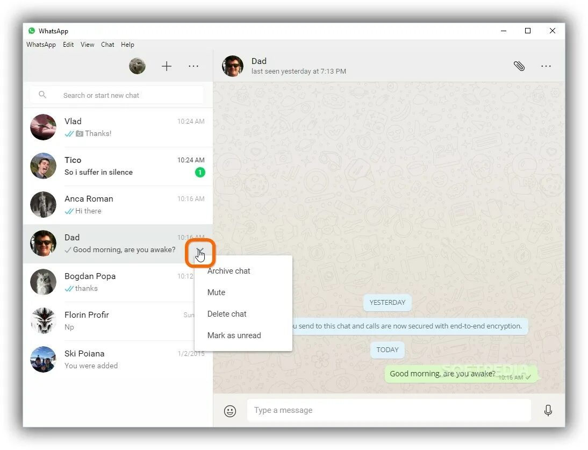Viewport: 588px width, 450px height.
Task: Open the WhatsApp menu in menu bar
Action: (x=41, y=45)
